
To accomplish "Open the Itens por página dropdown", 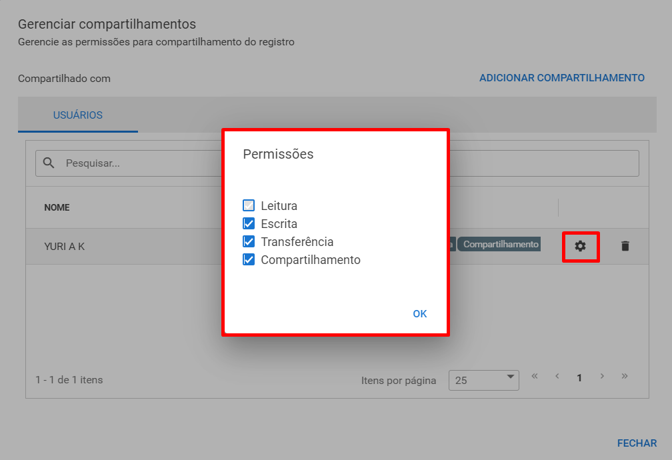I will tap(484, 380).
